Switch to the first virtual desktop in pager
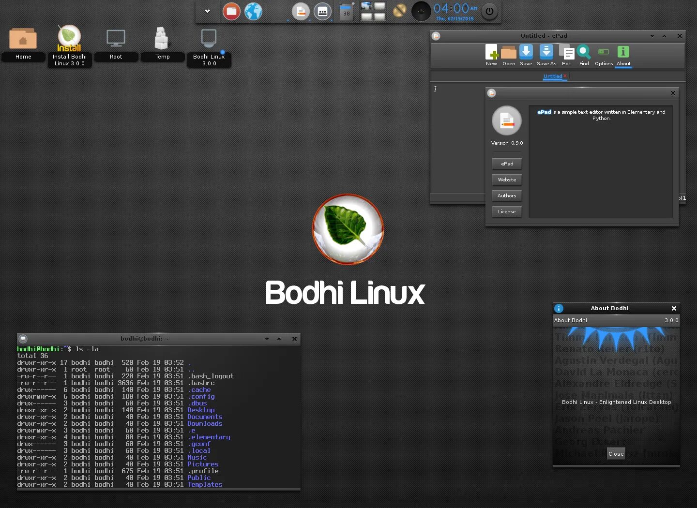Viewport: 697px width, 508px height. click(366, 6)
